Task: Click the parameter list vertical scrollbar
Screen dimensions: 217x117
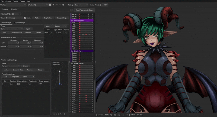Action: click(x=94, y=96)
